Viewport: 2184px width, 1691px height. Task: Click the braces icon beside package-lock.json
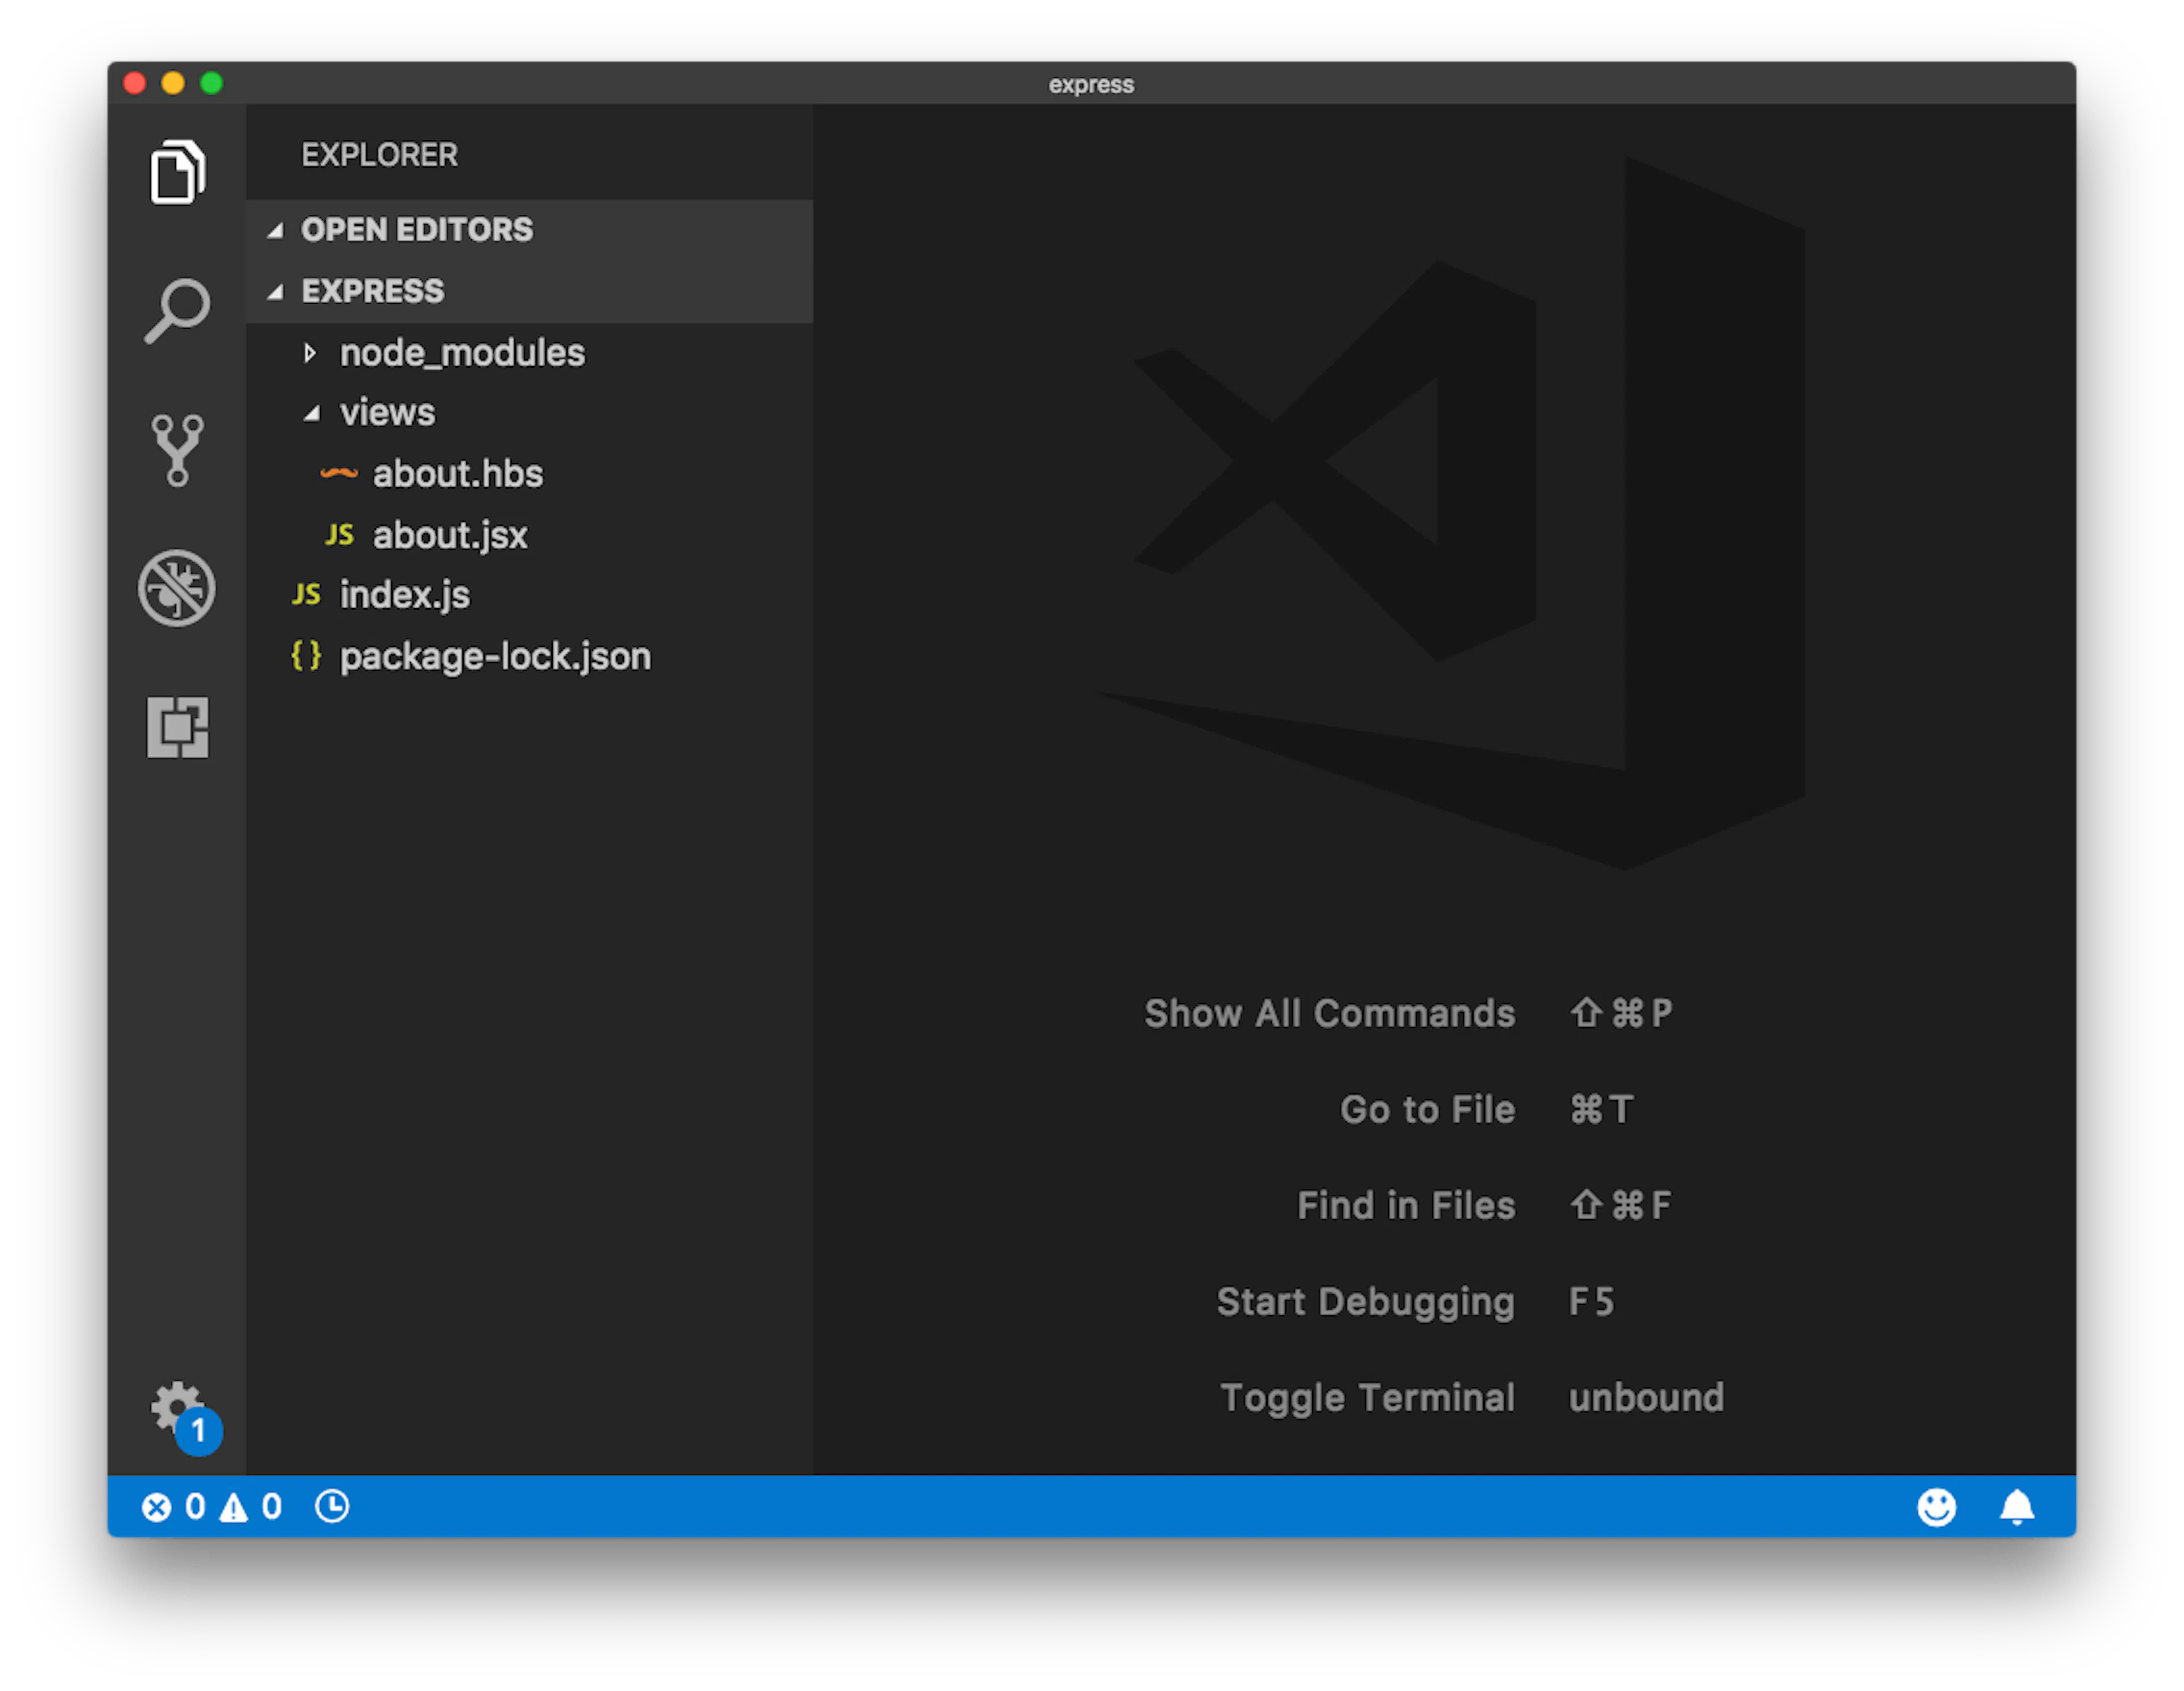tap(306, 655)
